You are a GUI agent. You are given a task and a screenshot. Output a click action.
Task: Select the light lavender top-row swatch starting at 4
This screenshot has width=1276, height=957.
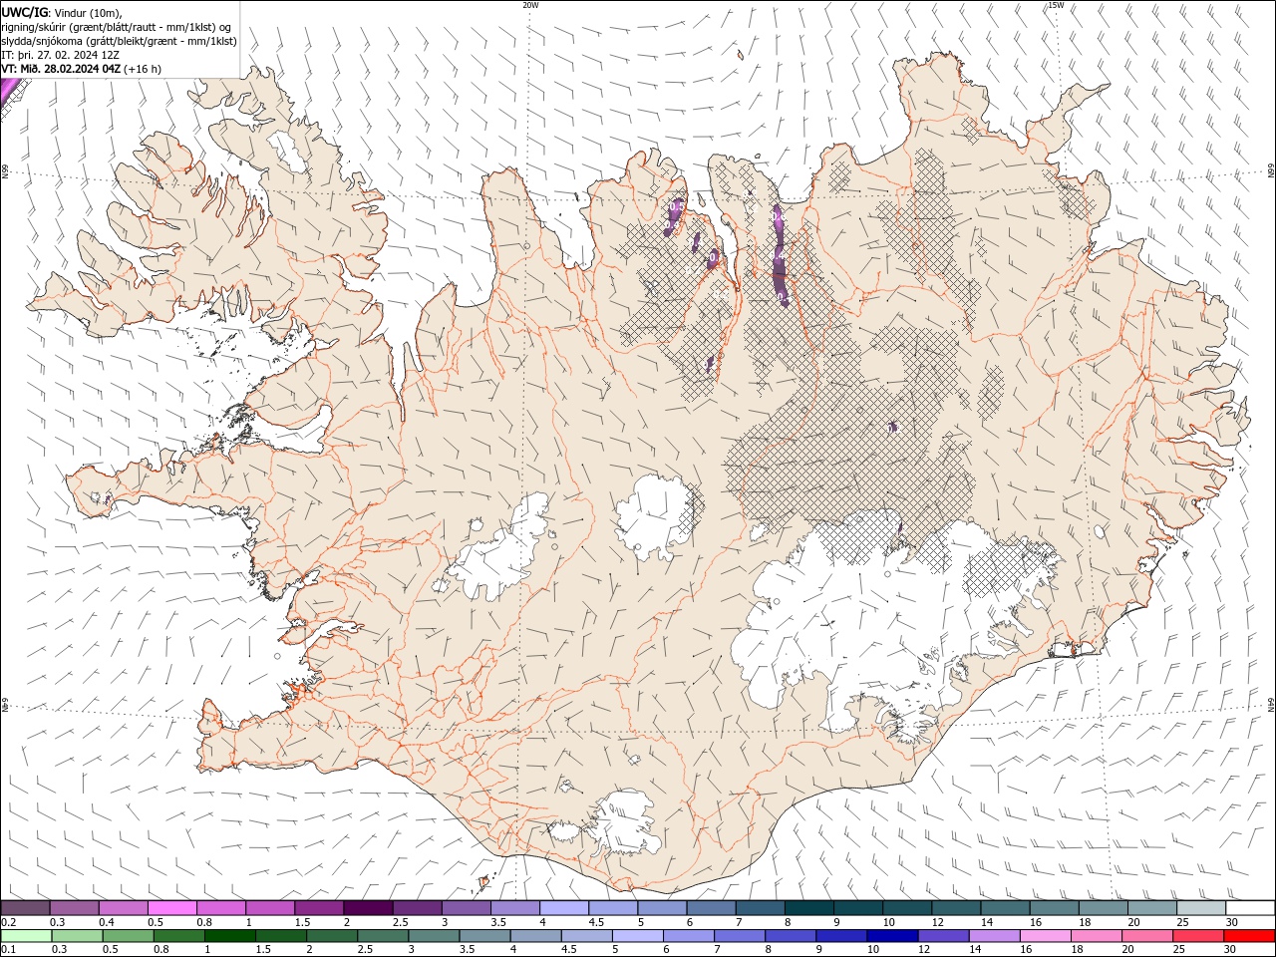click(x=564, y=907)
